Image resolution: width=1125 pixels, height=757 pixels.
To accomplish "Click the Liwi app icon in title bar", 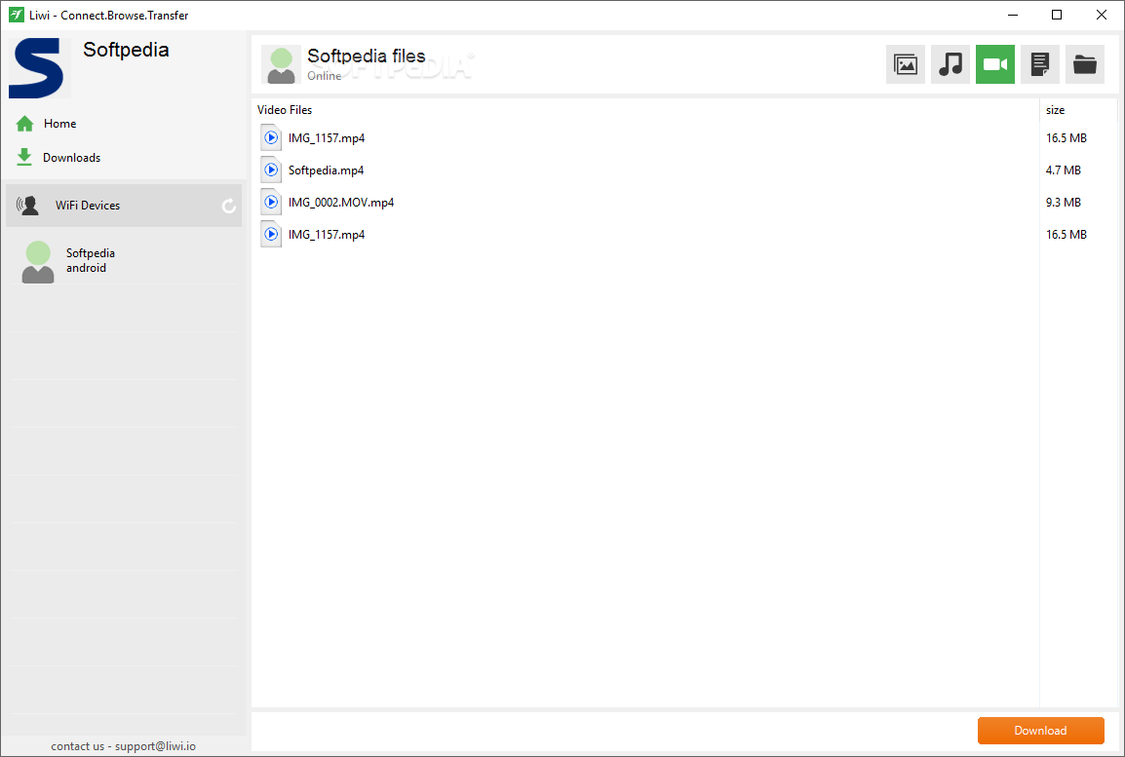I will [x=16, y=15].
